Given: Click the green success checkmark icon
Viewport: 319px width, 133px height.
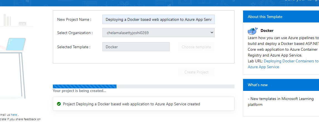Looking at the screenshot, I should (x=59, y=104).
